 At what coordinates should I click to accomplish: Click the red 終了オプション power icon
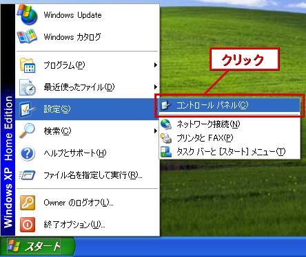[x=28, y=225]
